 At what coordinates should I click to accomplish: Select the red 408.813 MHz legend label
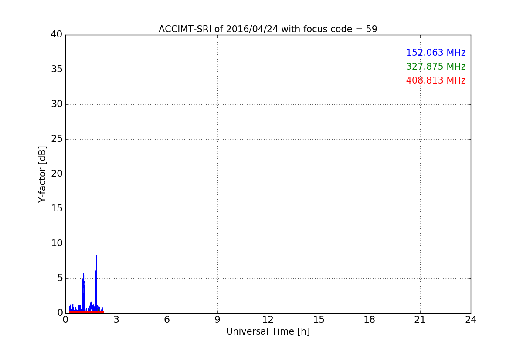(x=436, y=80)
